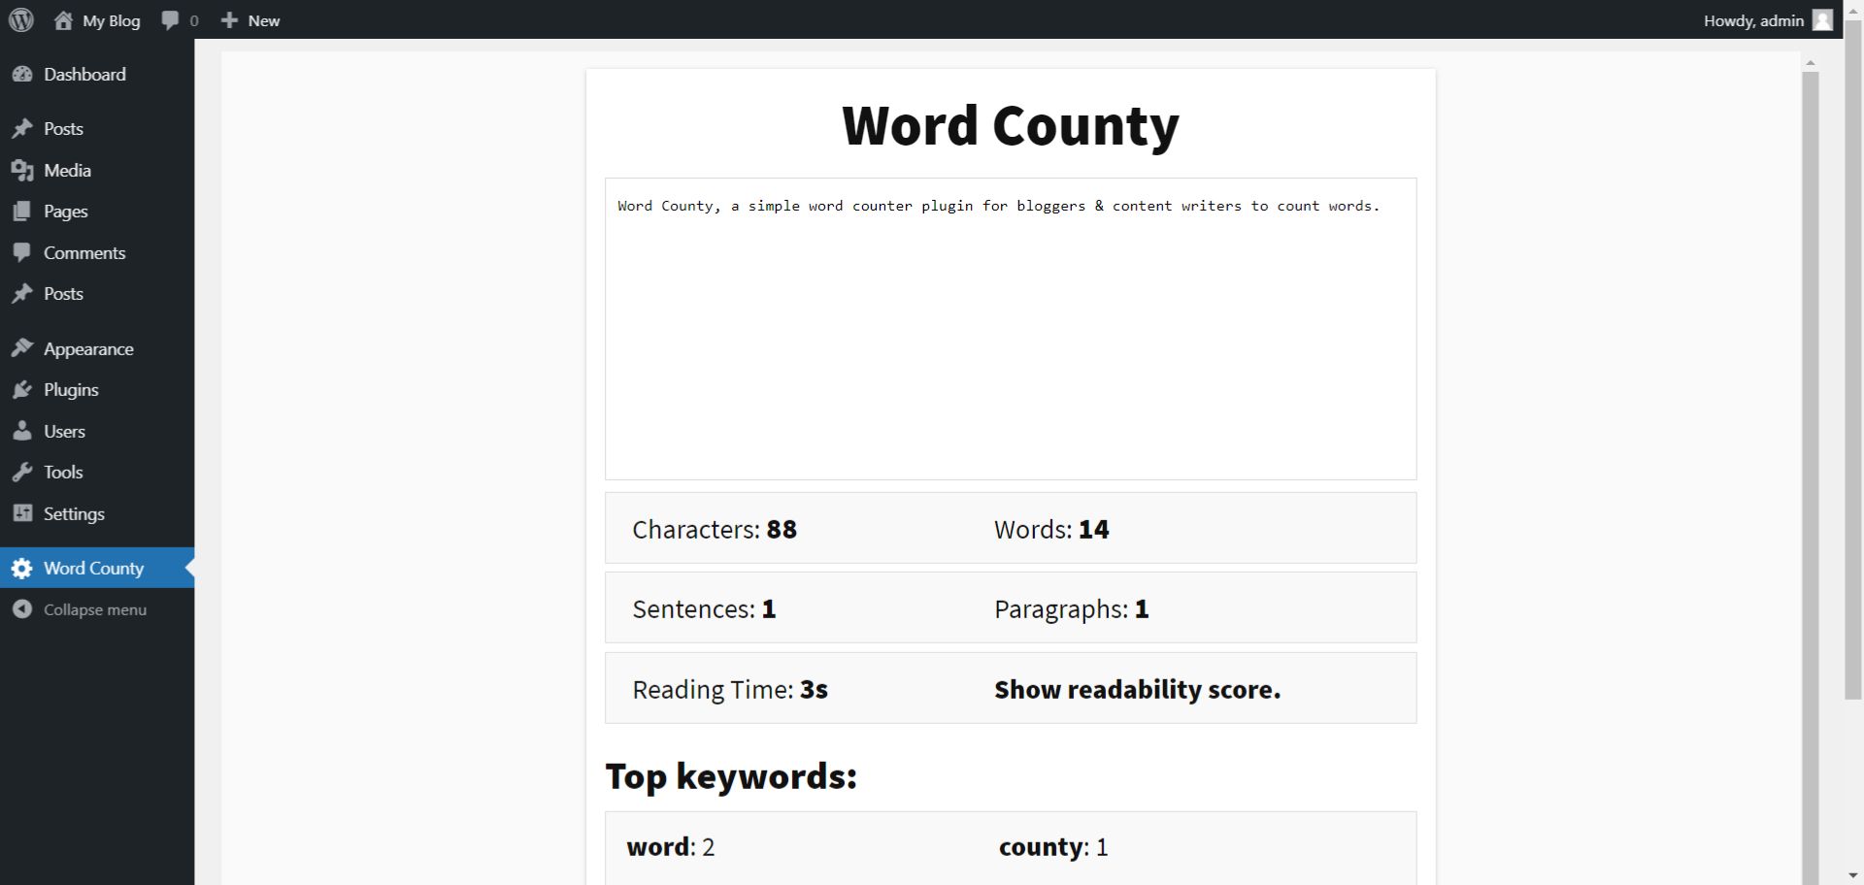Viewport: 1864px width, 885px height.
Task: Click New in the admin bar
Action: (x=263, y=20)
